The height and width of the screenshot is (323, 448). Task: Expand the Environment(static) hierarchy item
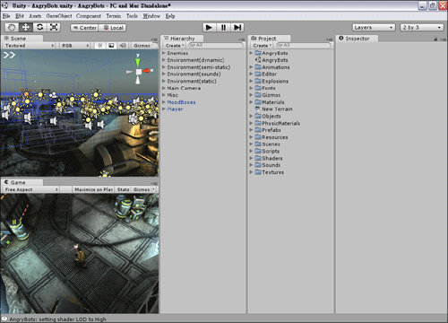pos(164,81)
